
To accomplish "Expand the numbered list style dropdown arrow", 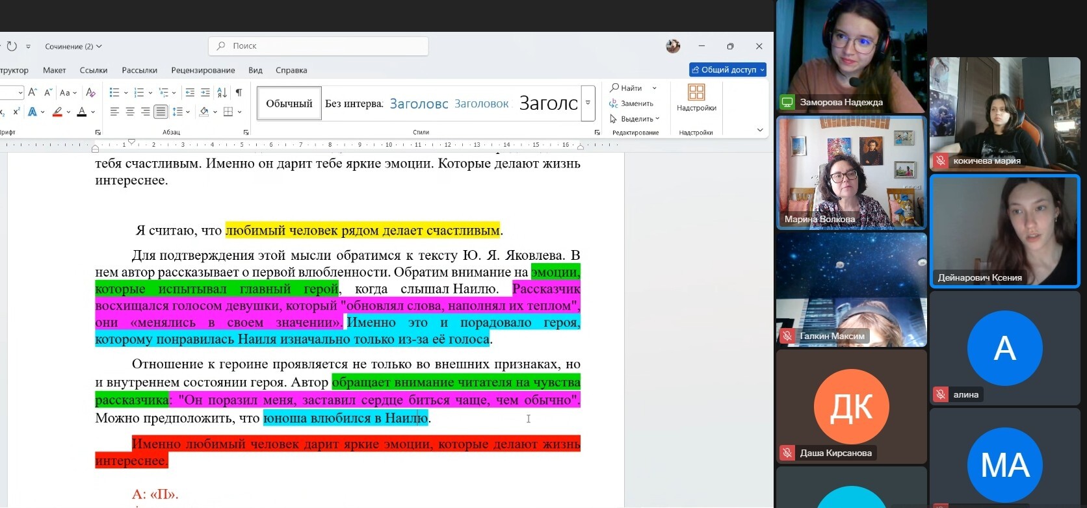I will (150, 93).
